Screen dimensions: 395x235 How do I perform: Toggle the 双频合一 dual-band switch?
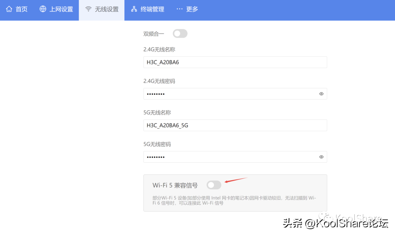180,34
